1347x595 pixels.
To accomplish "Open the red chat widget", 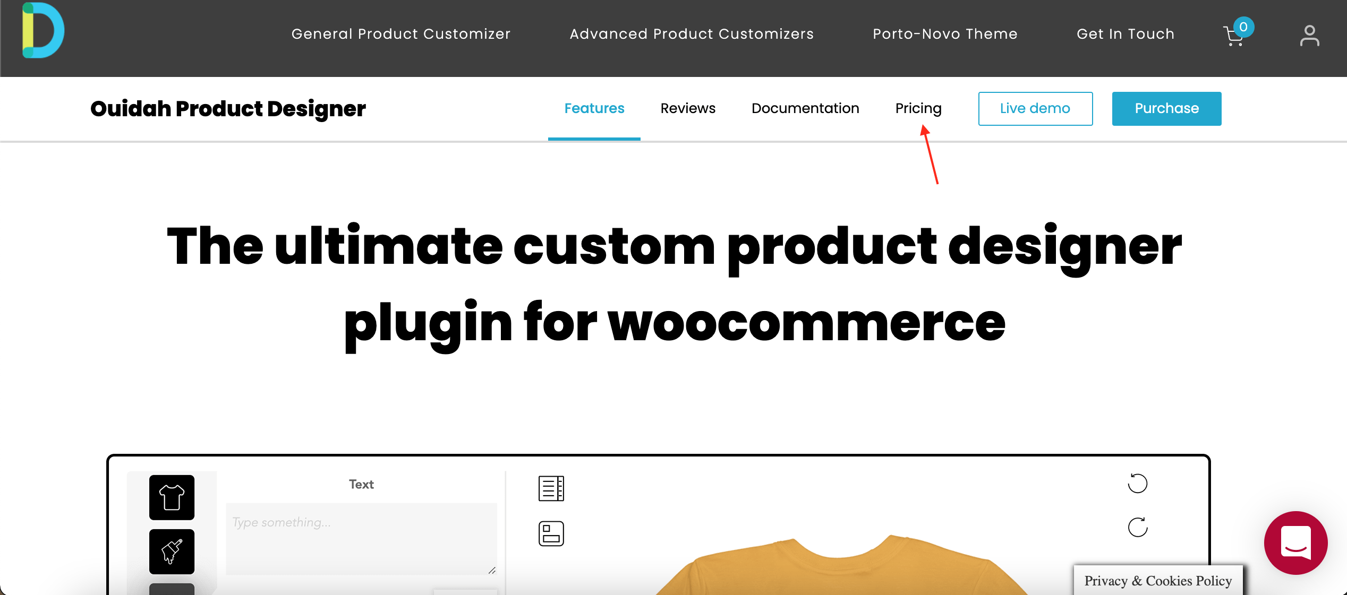I will tap(1295, 542).
